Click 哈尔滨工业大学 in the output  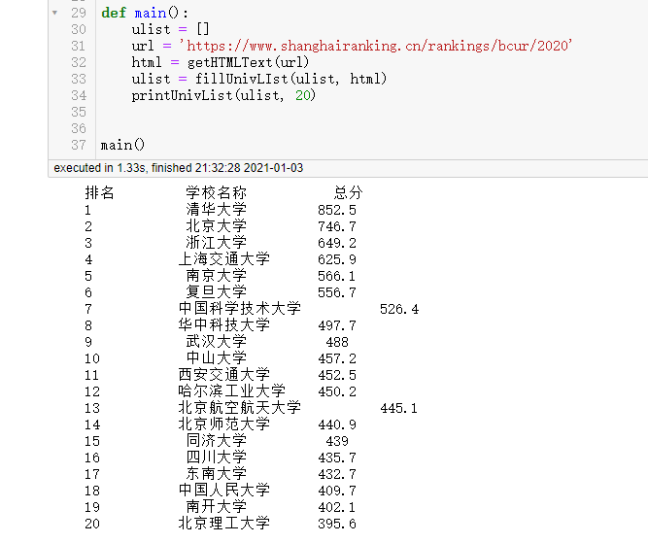(232, 391)
